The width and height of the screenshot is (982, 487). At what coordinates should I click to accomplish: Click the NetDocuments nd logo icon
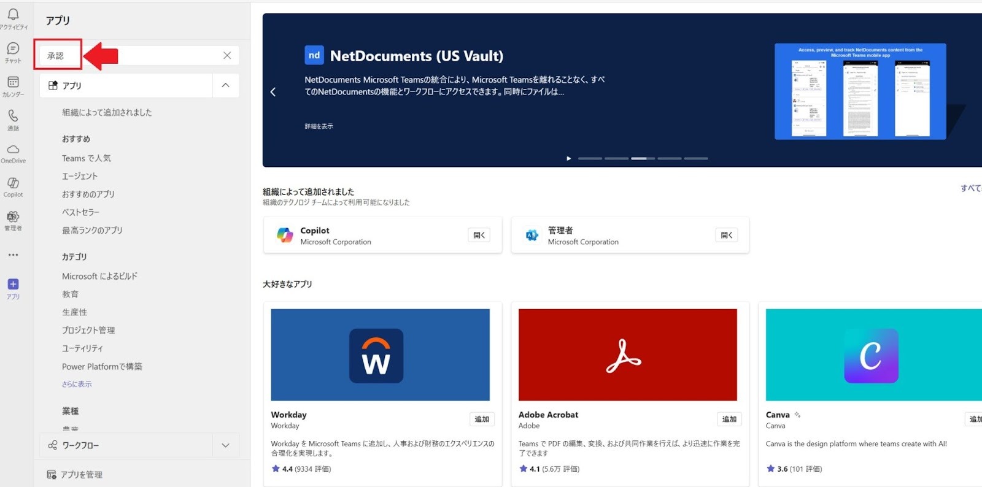pos(314,55)
